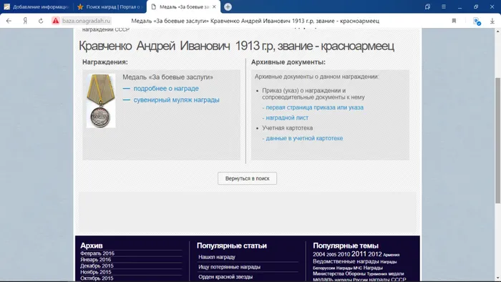Open the "Ведомственные награды" topic tag
501x282 pixels.
click(x=346, y=261)
